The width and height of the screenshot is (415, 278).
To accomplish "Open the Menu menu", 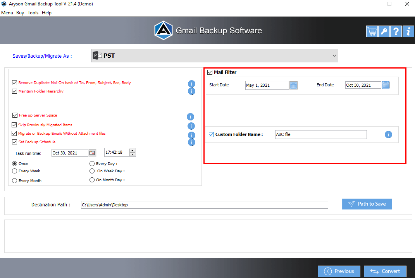I will point(7,13).
